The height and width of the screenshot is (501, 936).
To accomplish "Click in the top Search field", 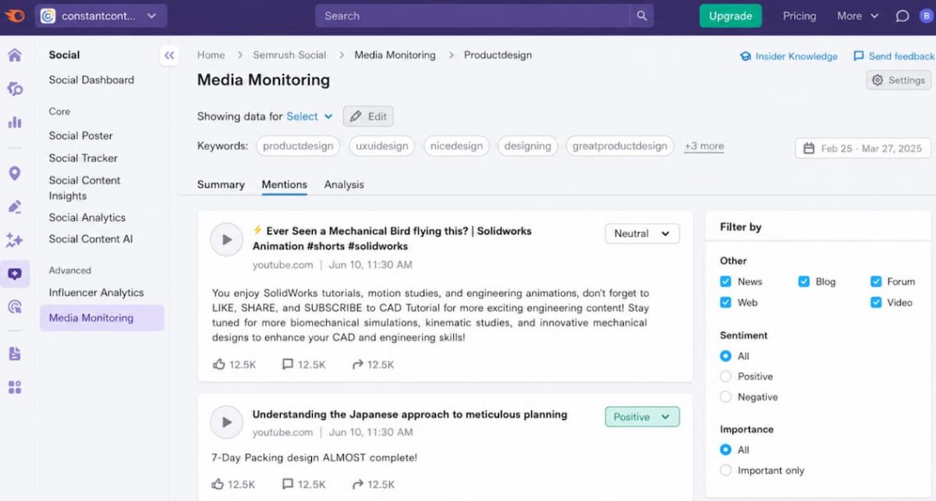I will click(473, 16).
